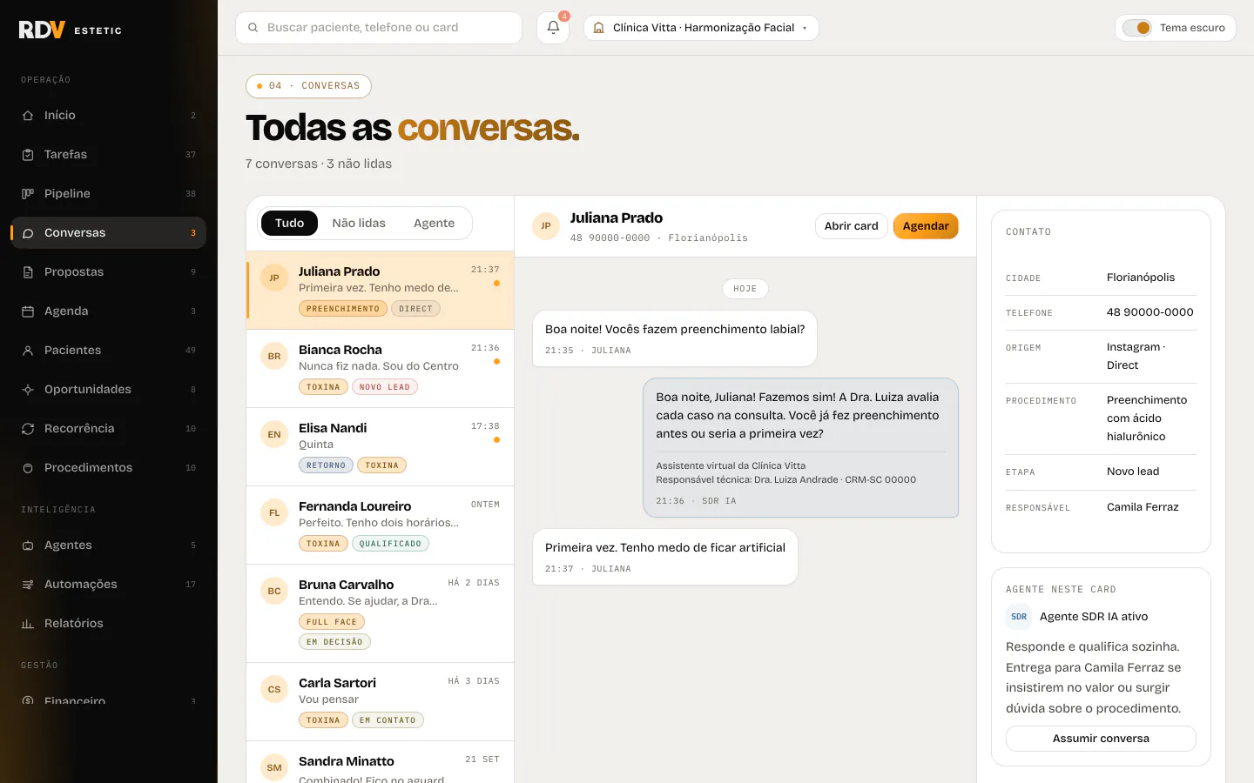The width and height of the screenshot is (1254, 783).
Task: Open the Oportunidades target icon
Action: click(x=28, y=389)
